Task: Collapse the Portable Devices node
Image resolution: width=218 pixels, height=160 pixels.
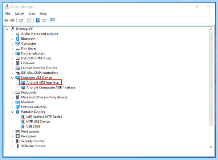Action: (x=12, y=112)
